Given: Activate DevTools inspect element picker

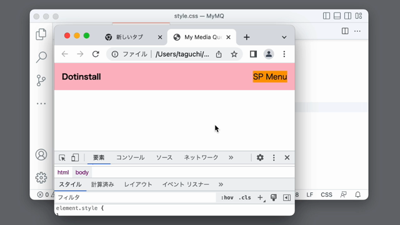Looking at the screenshot, I should 62,157.
